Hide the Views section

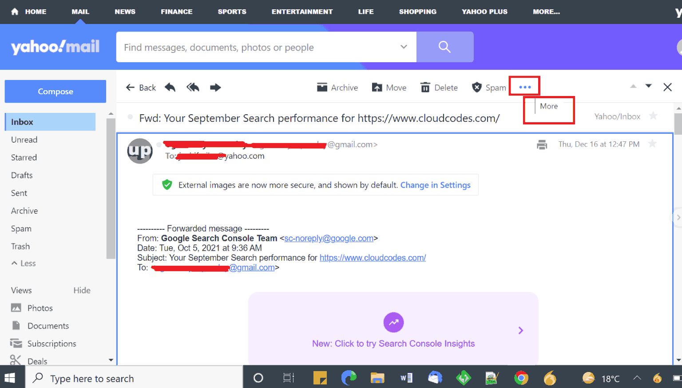82,290
